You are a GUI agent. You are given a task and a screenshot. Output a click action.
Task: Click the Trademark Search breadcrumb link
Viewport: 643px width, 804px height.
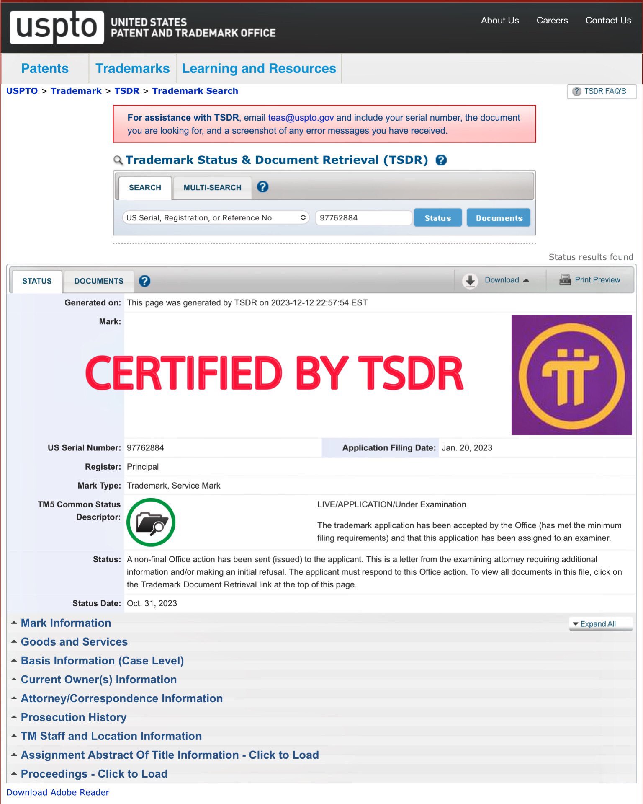[195, 91]
